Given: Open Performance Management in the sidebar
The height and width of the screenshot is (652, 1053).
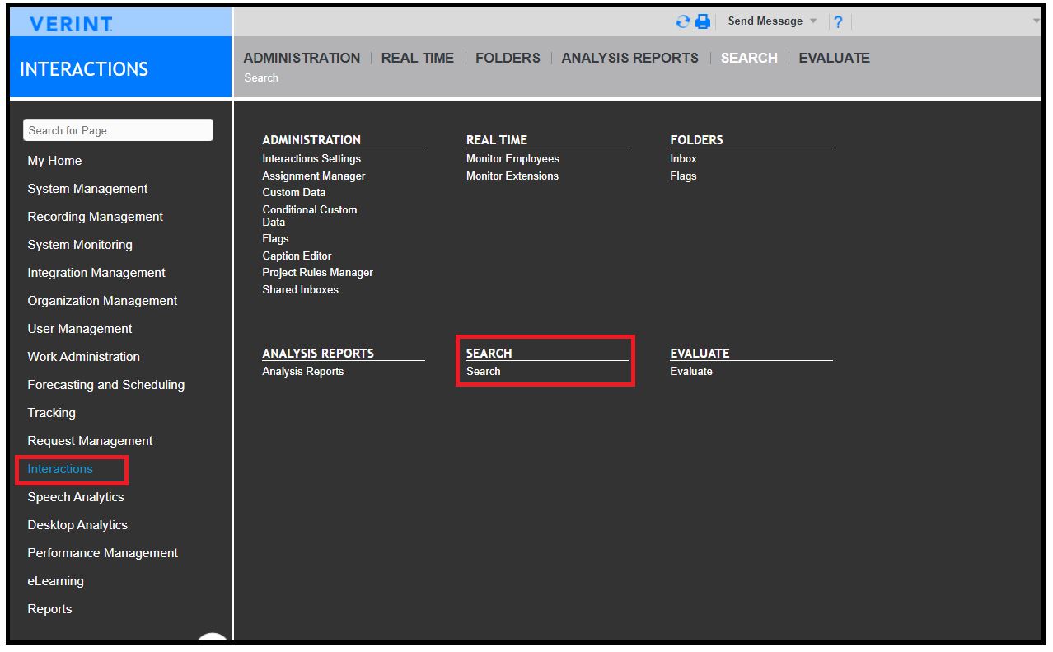Looking at the screenshot, I should tap(103, 553).
